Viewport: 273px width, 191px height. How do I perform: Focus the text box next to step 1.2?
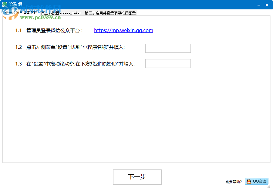[x=168, y=48]
